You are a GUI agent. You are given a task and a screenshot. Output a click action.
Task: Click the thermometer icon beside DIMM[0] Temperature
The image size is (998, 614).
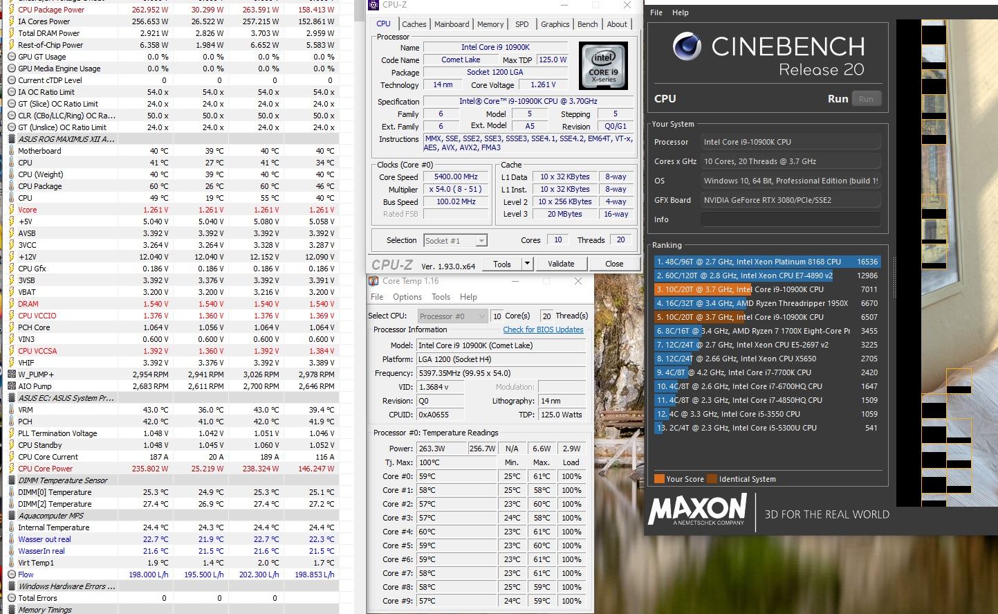point(11,492)
